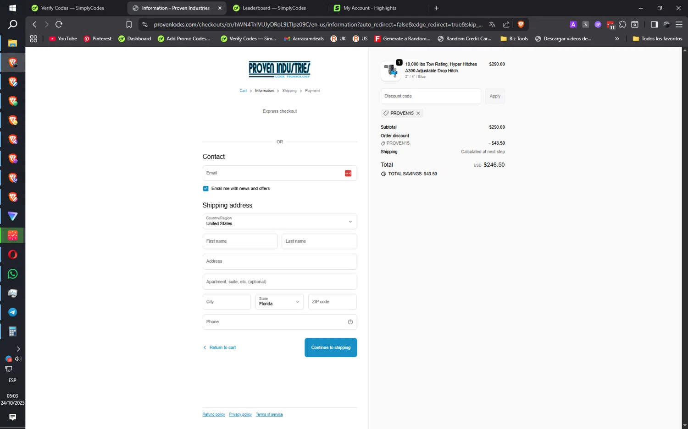Open the State dropdown showing Florida
688x429 pixels.
280,302
